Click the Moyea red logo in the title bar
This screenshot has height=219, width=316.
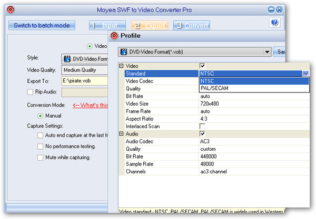point(11,9)
